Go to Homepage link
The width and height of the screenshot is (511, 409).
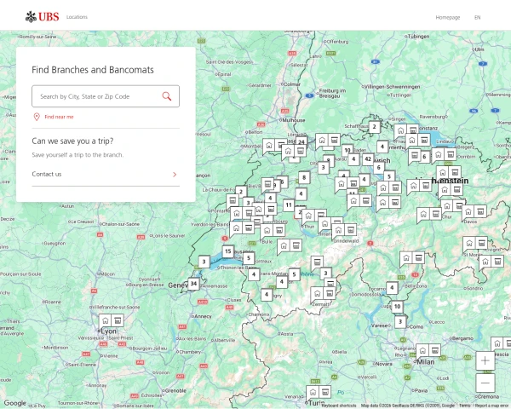click(x=448, y=17)
